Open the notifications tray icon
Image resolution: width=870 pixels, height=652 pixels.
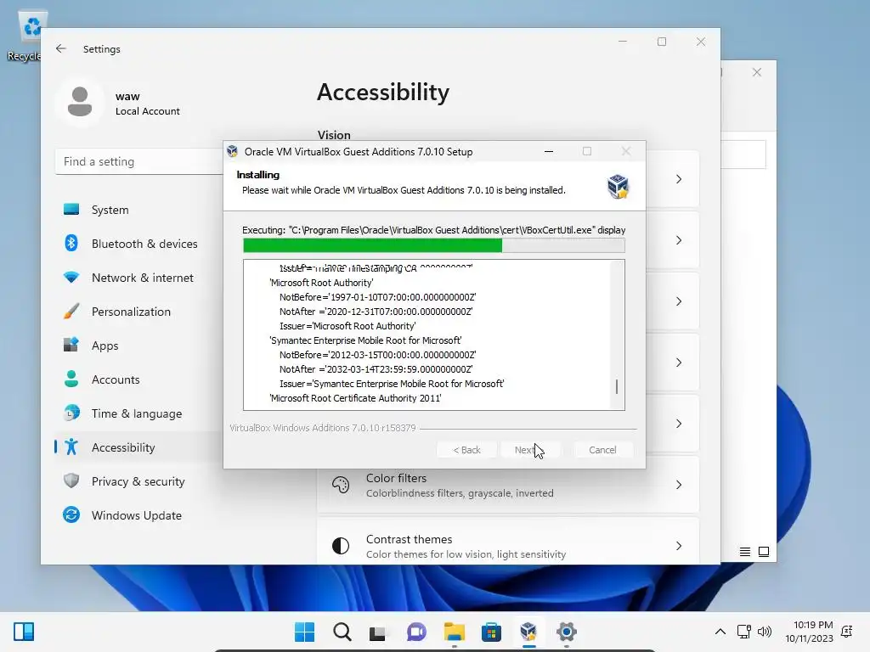pyautogui.click(x=847, y=631)
